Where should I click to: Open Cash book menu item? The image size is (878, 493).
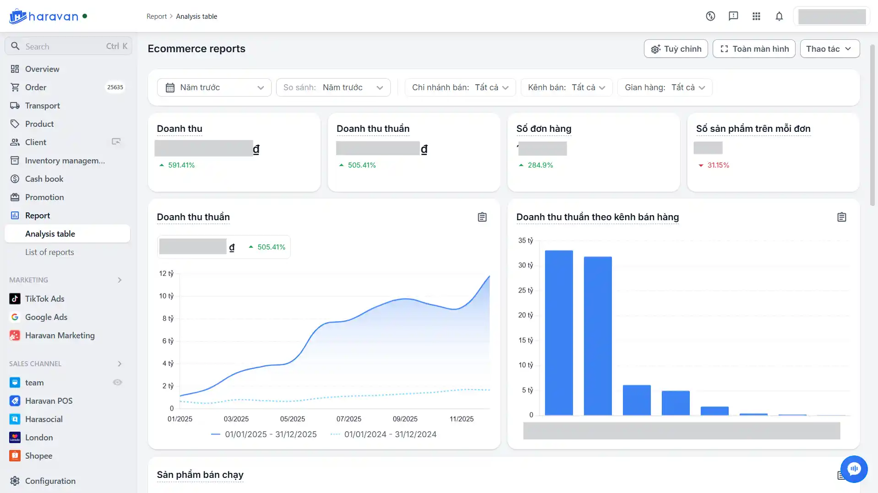coord(67,179)
